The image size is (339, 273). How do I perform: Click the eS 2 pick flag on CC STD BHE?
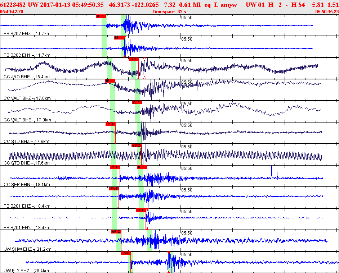137,145
